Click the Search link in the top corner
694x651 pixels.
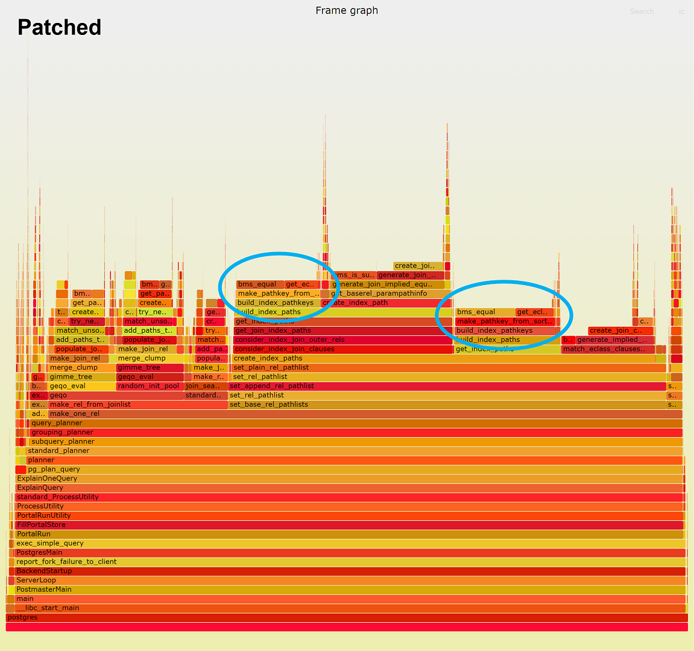click(642, 11)
